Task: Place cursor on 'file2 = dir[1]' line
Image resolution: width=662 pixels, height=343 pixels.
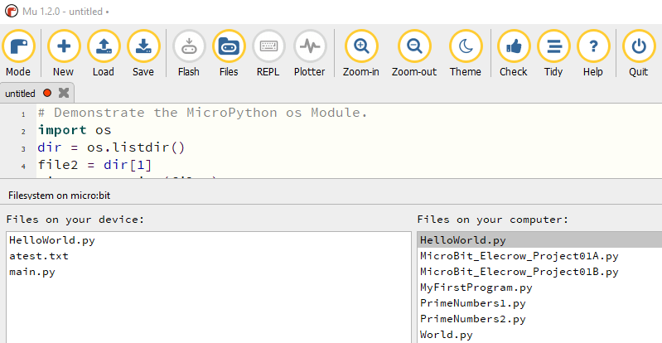Action: 94,165
